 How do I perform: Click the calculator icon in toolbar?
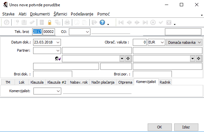pos(41,22)
